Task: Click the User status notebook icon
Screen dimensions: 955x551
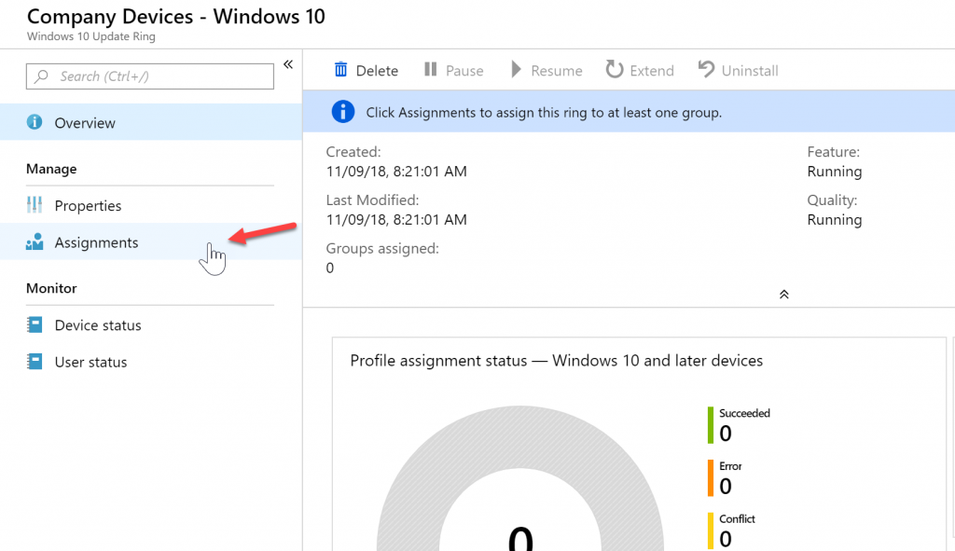Action: click(35, 362)
